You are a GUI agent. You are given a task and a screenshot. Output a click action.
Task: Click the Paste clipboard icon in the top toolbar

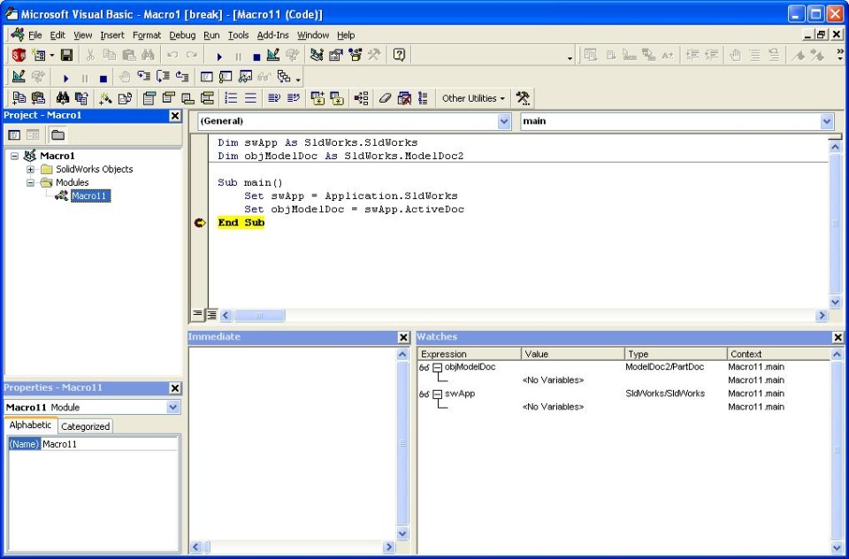click(129, 55)
